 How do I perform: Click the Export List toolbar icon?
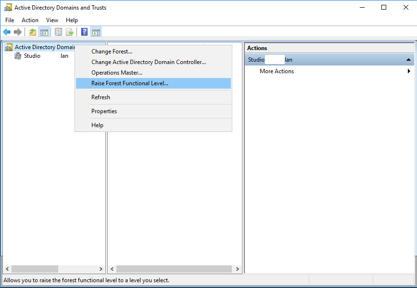(x=70, y=32)
